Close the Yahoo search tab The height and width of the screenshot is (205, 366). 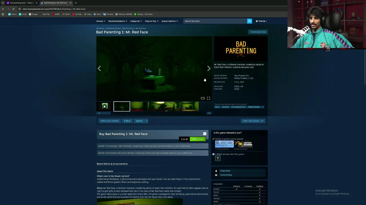point(36,3)
